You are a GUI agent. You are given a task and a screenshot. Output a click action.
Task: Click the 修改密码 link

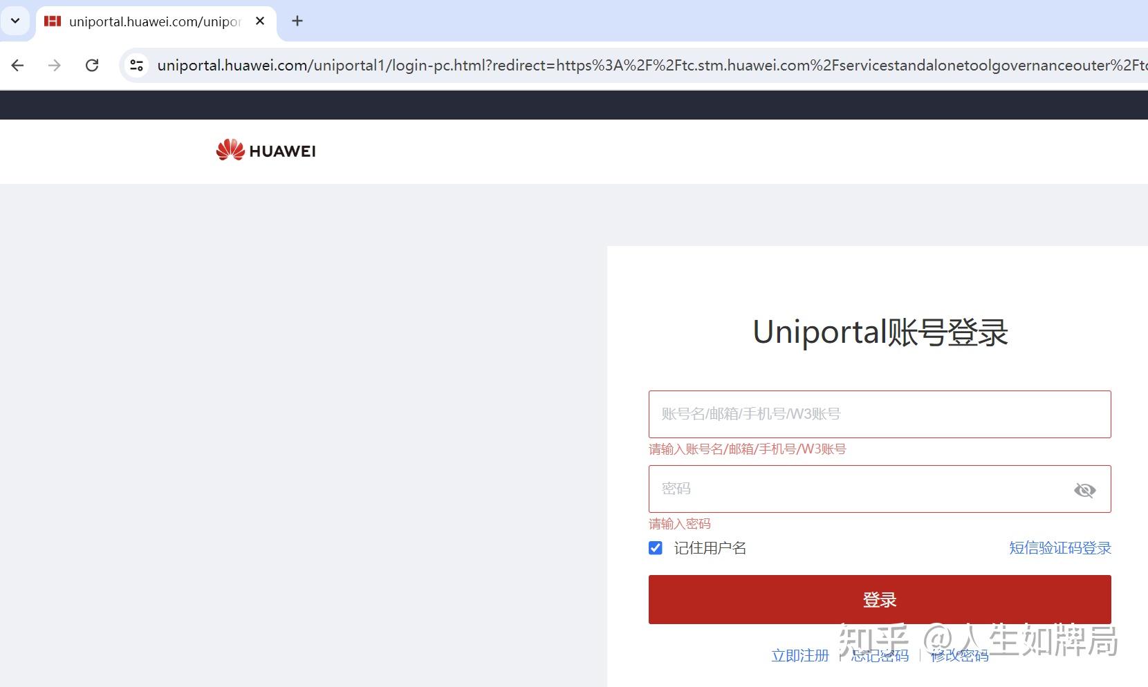click(x=960, y=655)
